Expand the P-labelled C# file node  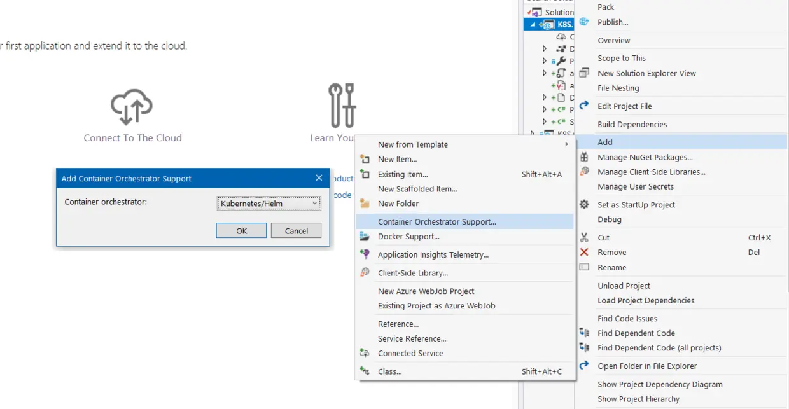coord(544,109)
